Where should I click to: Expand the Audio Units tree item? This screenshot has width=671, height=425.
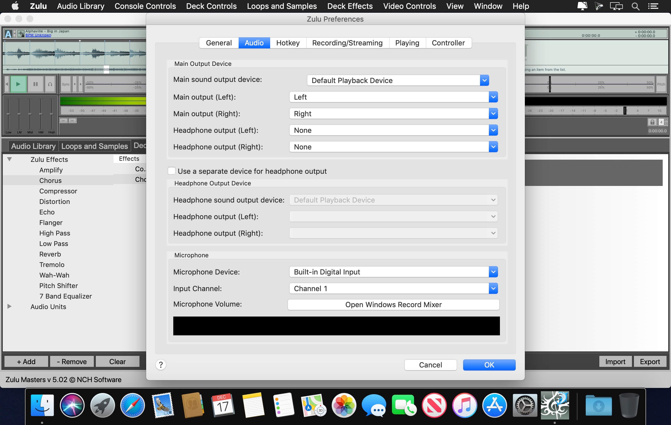click(9, 306)
